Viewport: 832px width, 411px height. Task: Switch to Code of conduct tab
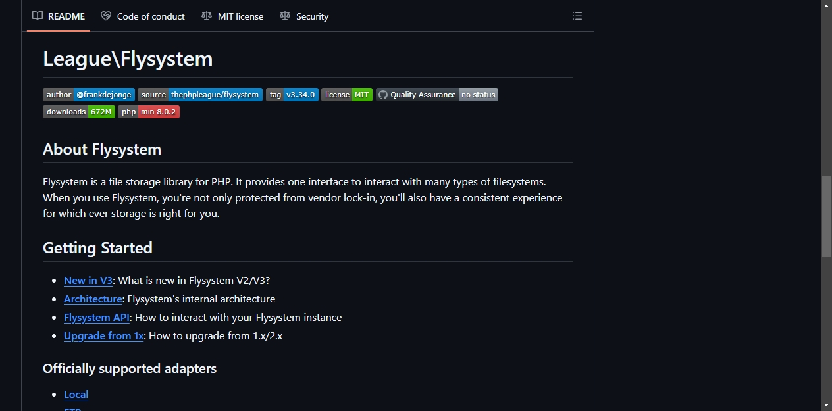click(x=143, y=16)
